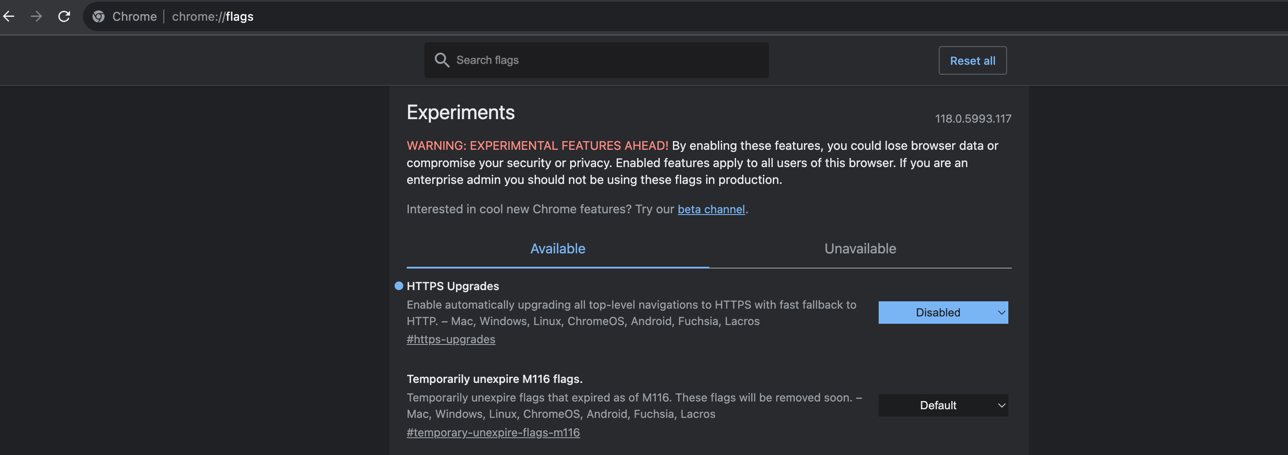Focus the Search flags input field
The width and height of the screenshot is (1288, 455).
(605, 60)
